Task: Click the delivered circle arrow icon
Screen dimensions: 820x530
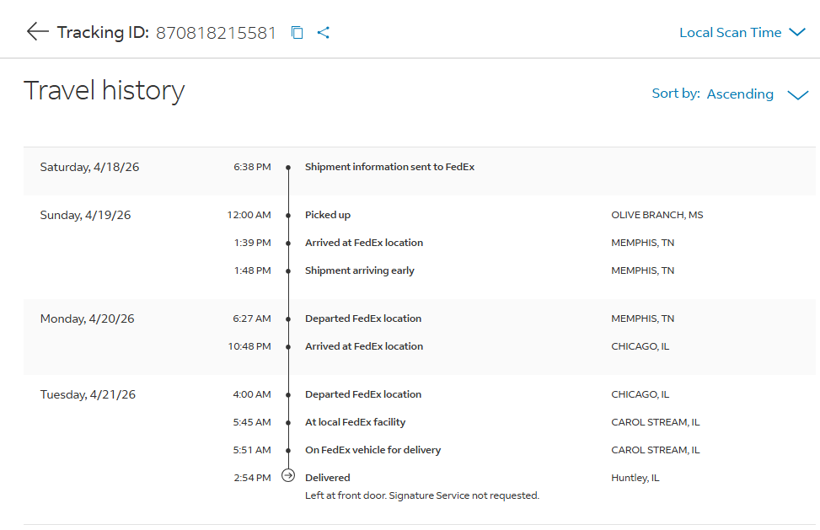Action: coord(288,475)
